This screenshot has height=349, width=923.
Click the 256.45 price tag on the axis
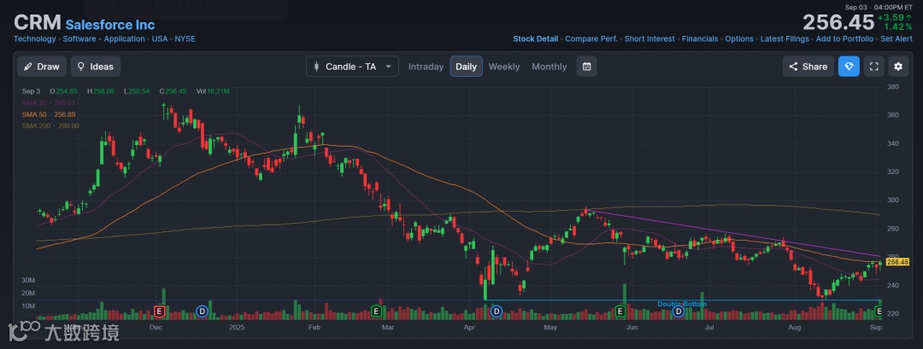[x=897, y=262]
